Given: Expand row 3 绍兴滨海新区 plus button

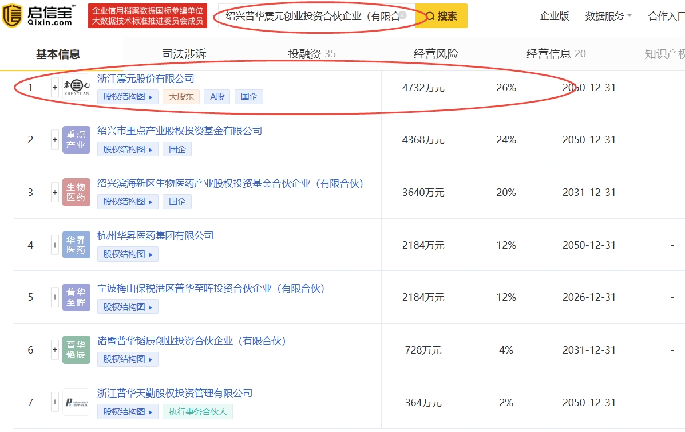Looking at the screenshot, I should click(54, 193).
